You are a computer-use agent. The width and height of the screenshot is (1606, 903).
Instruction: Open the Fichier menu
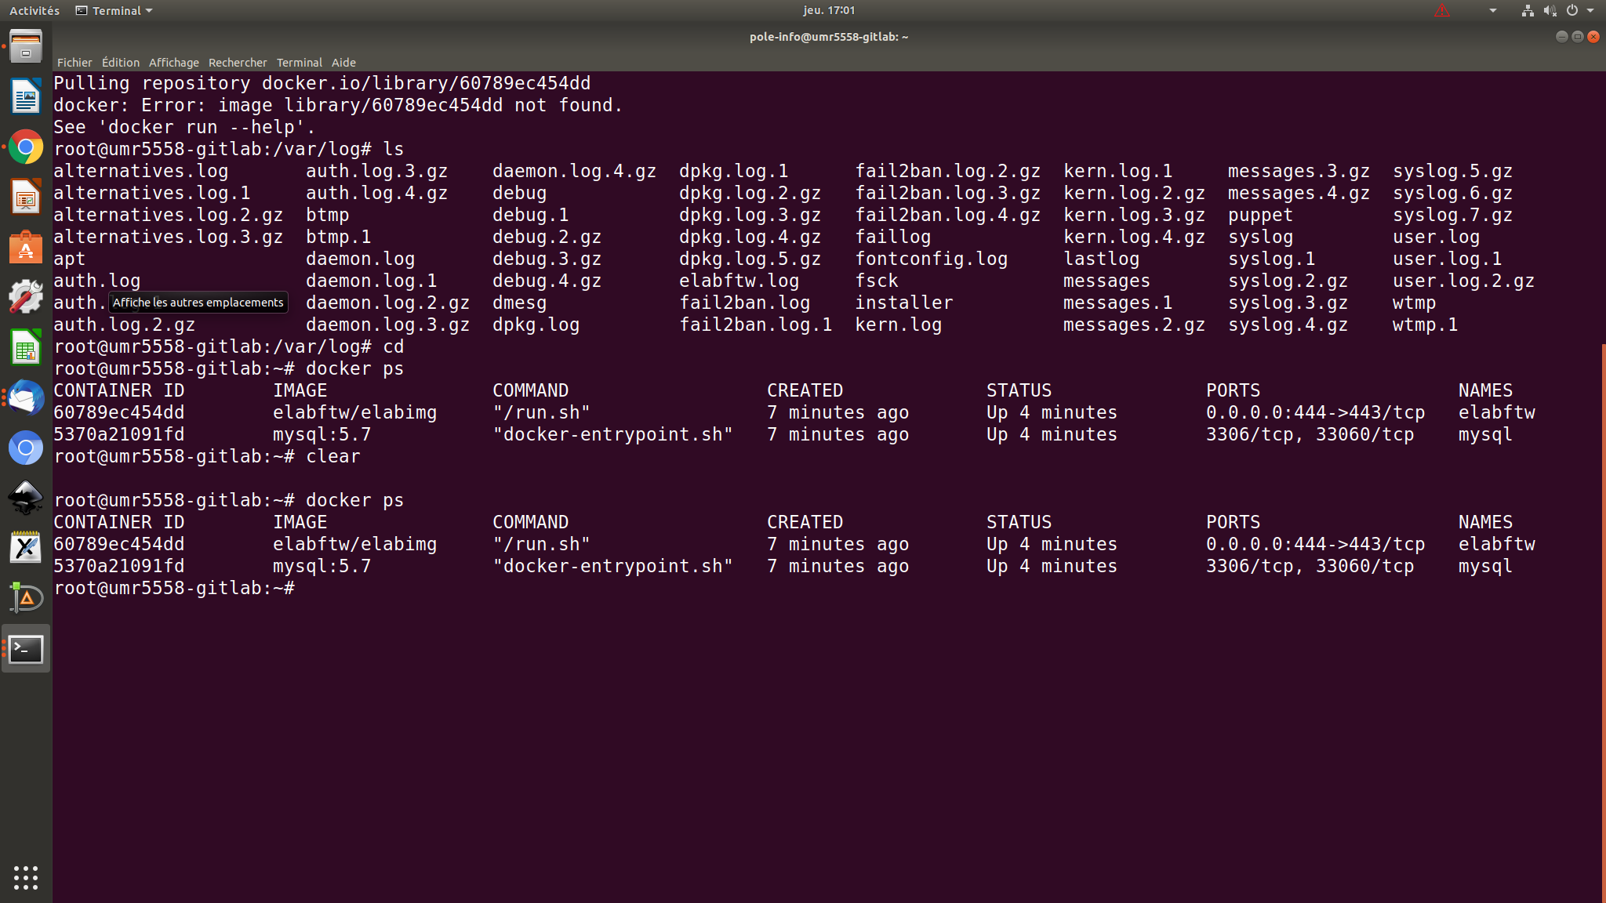coord(74,62)
